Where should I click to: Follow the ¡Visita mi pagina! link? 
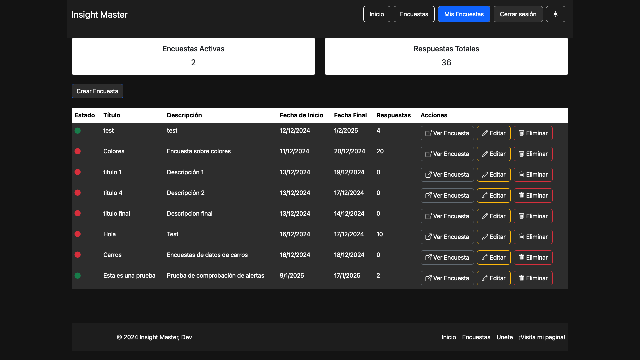tap(542, 337)
